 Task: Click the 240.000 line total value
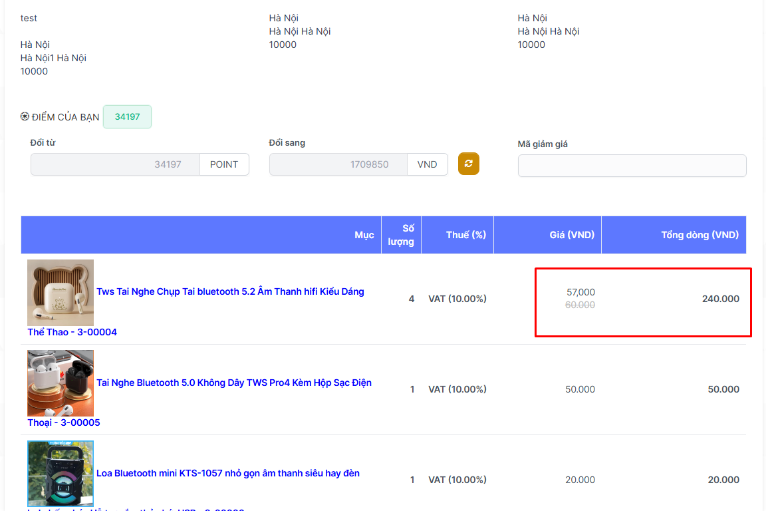pyautogui.click(x=720, y=299)
